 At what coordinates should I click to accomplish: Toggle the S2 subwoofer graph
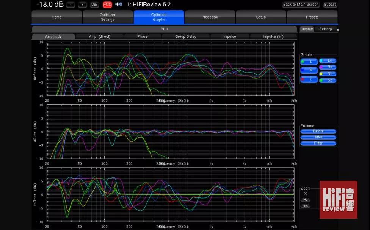pyautogui.click(x=328, y=80)
